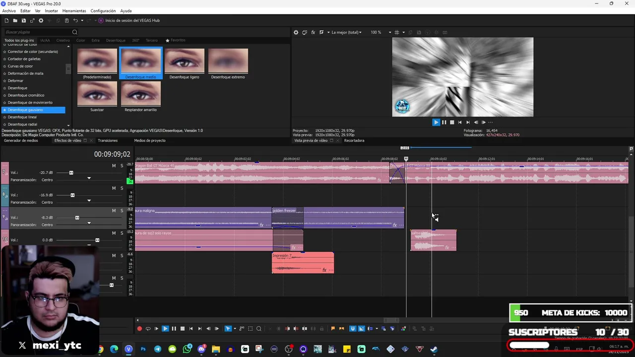The width and height of the screenshot is (635, 357).
Task: Choose the Desenfoque extremo preset thumbnail
Action: click(x=228, y=63)
